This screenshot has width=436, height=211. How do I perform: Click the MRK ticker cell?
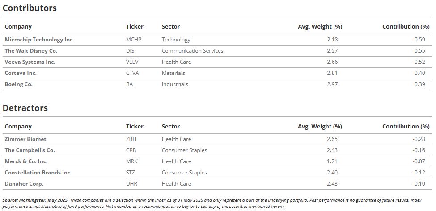[132, 161]
